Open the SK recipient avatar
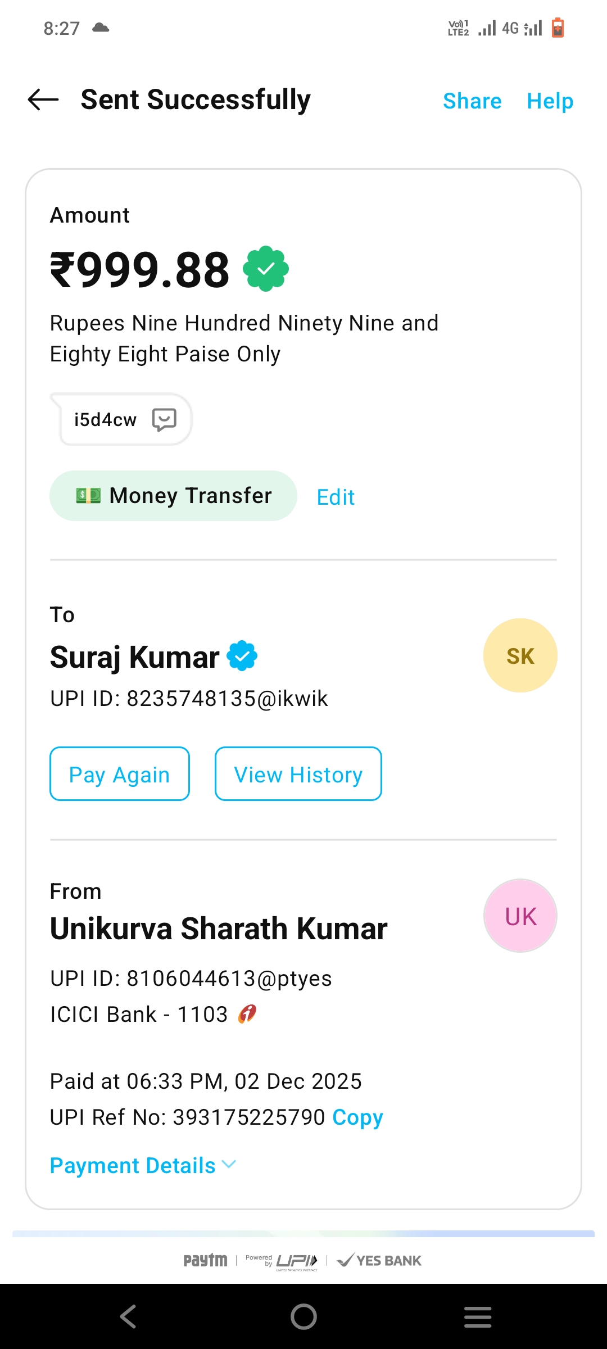Screen dimensions: 607x1349 [520, 656]
